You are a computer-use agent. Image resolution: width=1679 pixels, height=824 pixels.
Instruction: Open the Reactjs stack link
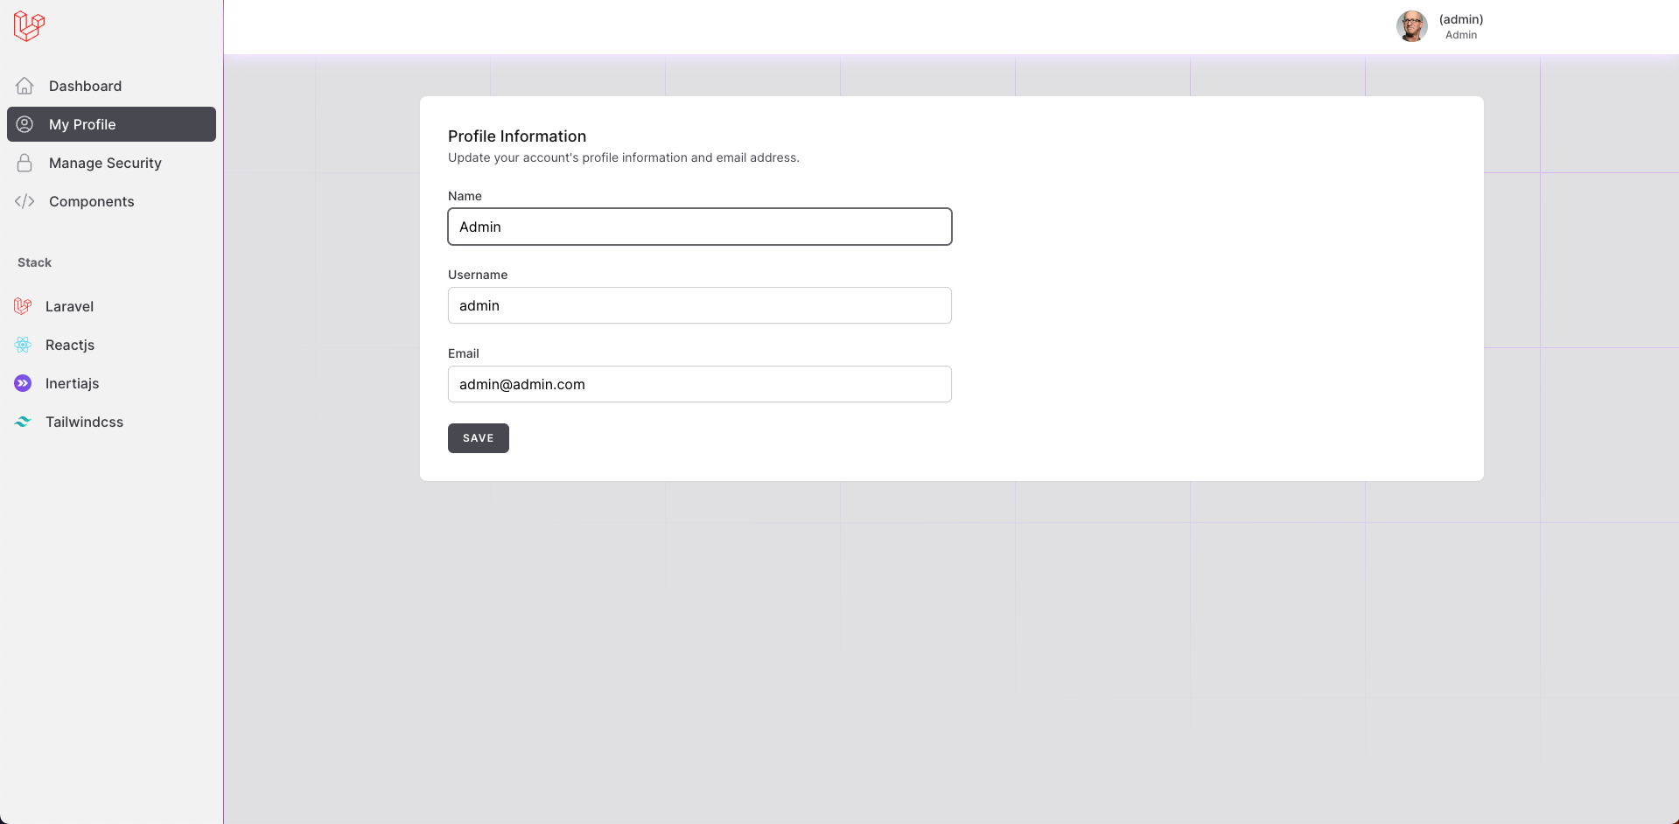click(x=70, y=345)
